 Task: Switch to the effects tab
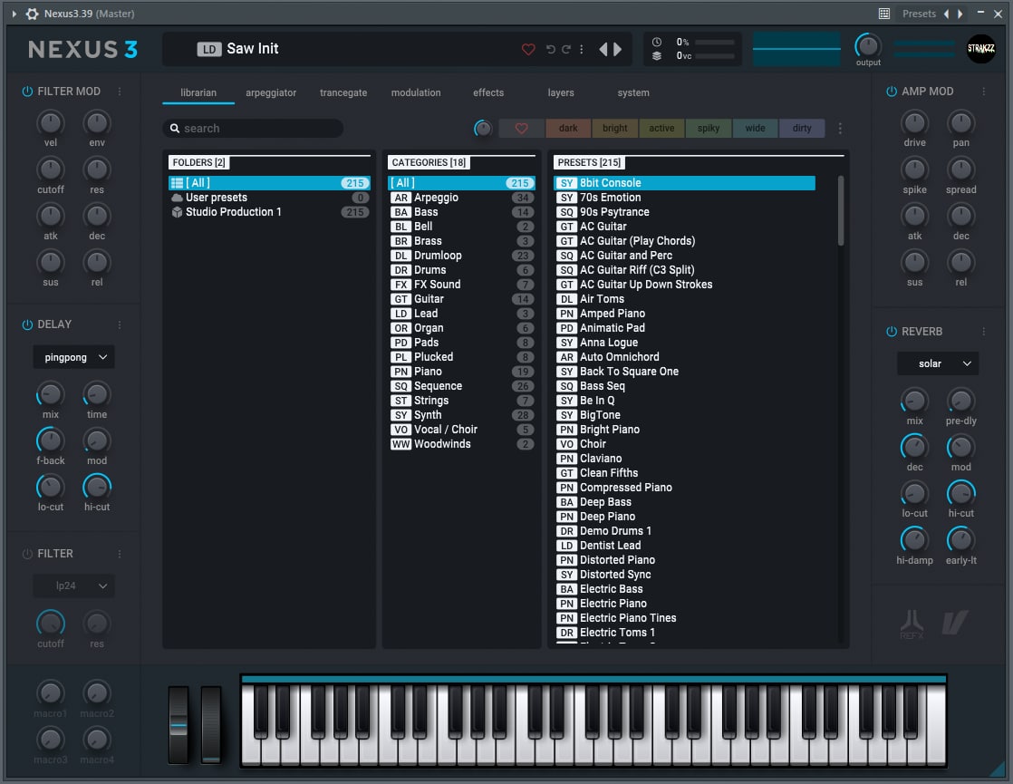[488, 93]
